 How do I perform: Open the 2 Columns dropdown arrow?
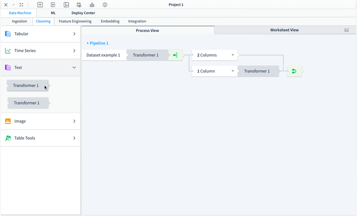pyautogui.click(x=233, y=55)
